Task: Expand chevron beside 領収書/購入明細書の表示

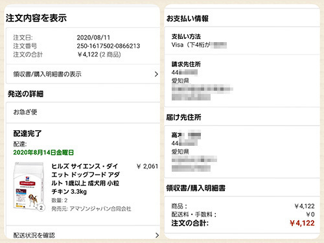Action: (156, 74)
